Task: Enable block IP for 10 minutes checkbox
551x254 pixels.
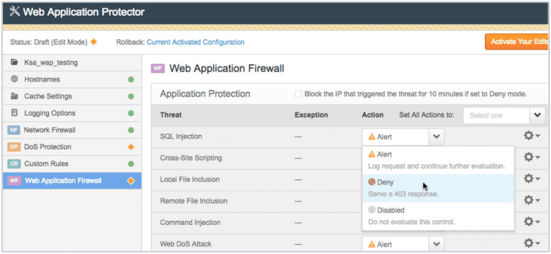Action: pyautogui.click(x=298, y=94)
